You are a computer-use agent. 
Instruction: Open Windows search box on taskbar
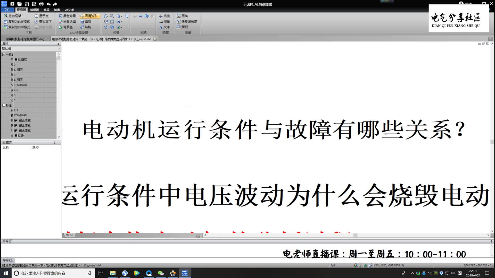[x=53, y=273]
